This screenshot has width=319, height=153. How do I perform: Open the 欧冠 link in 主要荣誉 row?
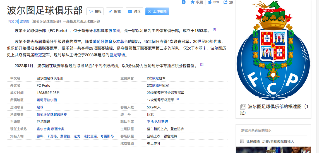155,78
